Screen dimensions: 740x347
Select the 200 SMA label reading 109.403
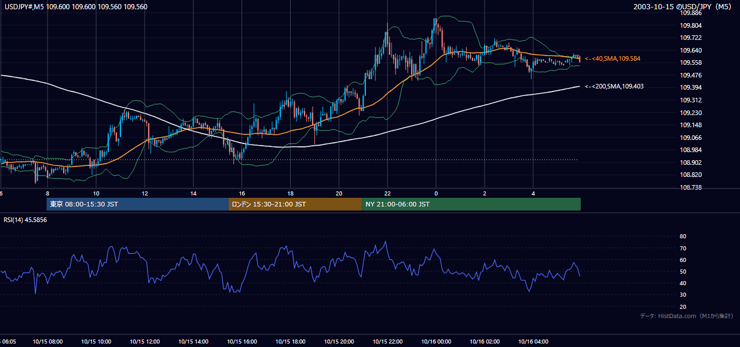(614, 86)
